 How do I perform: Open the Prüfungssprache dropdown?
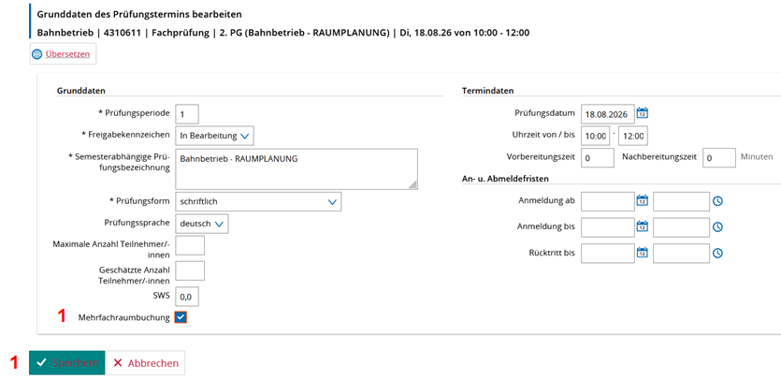(x=202, y=224)
